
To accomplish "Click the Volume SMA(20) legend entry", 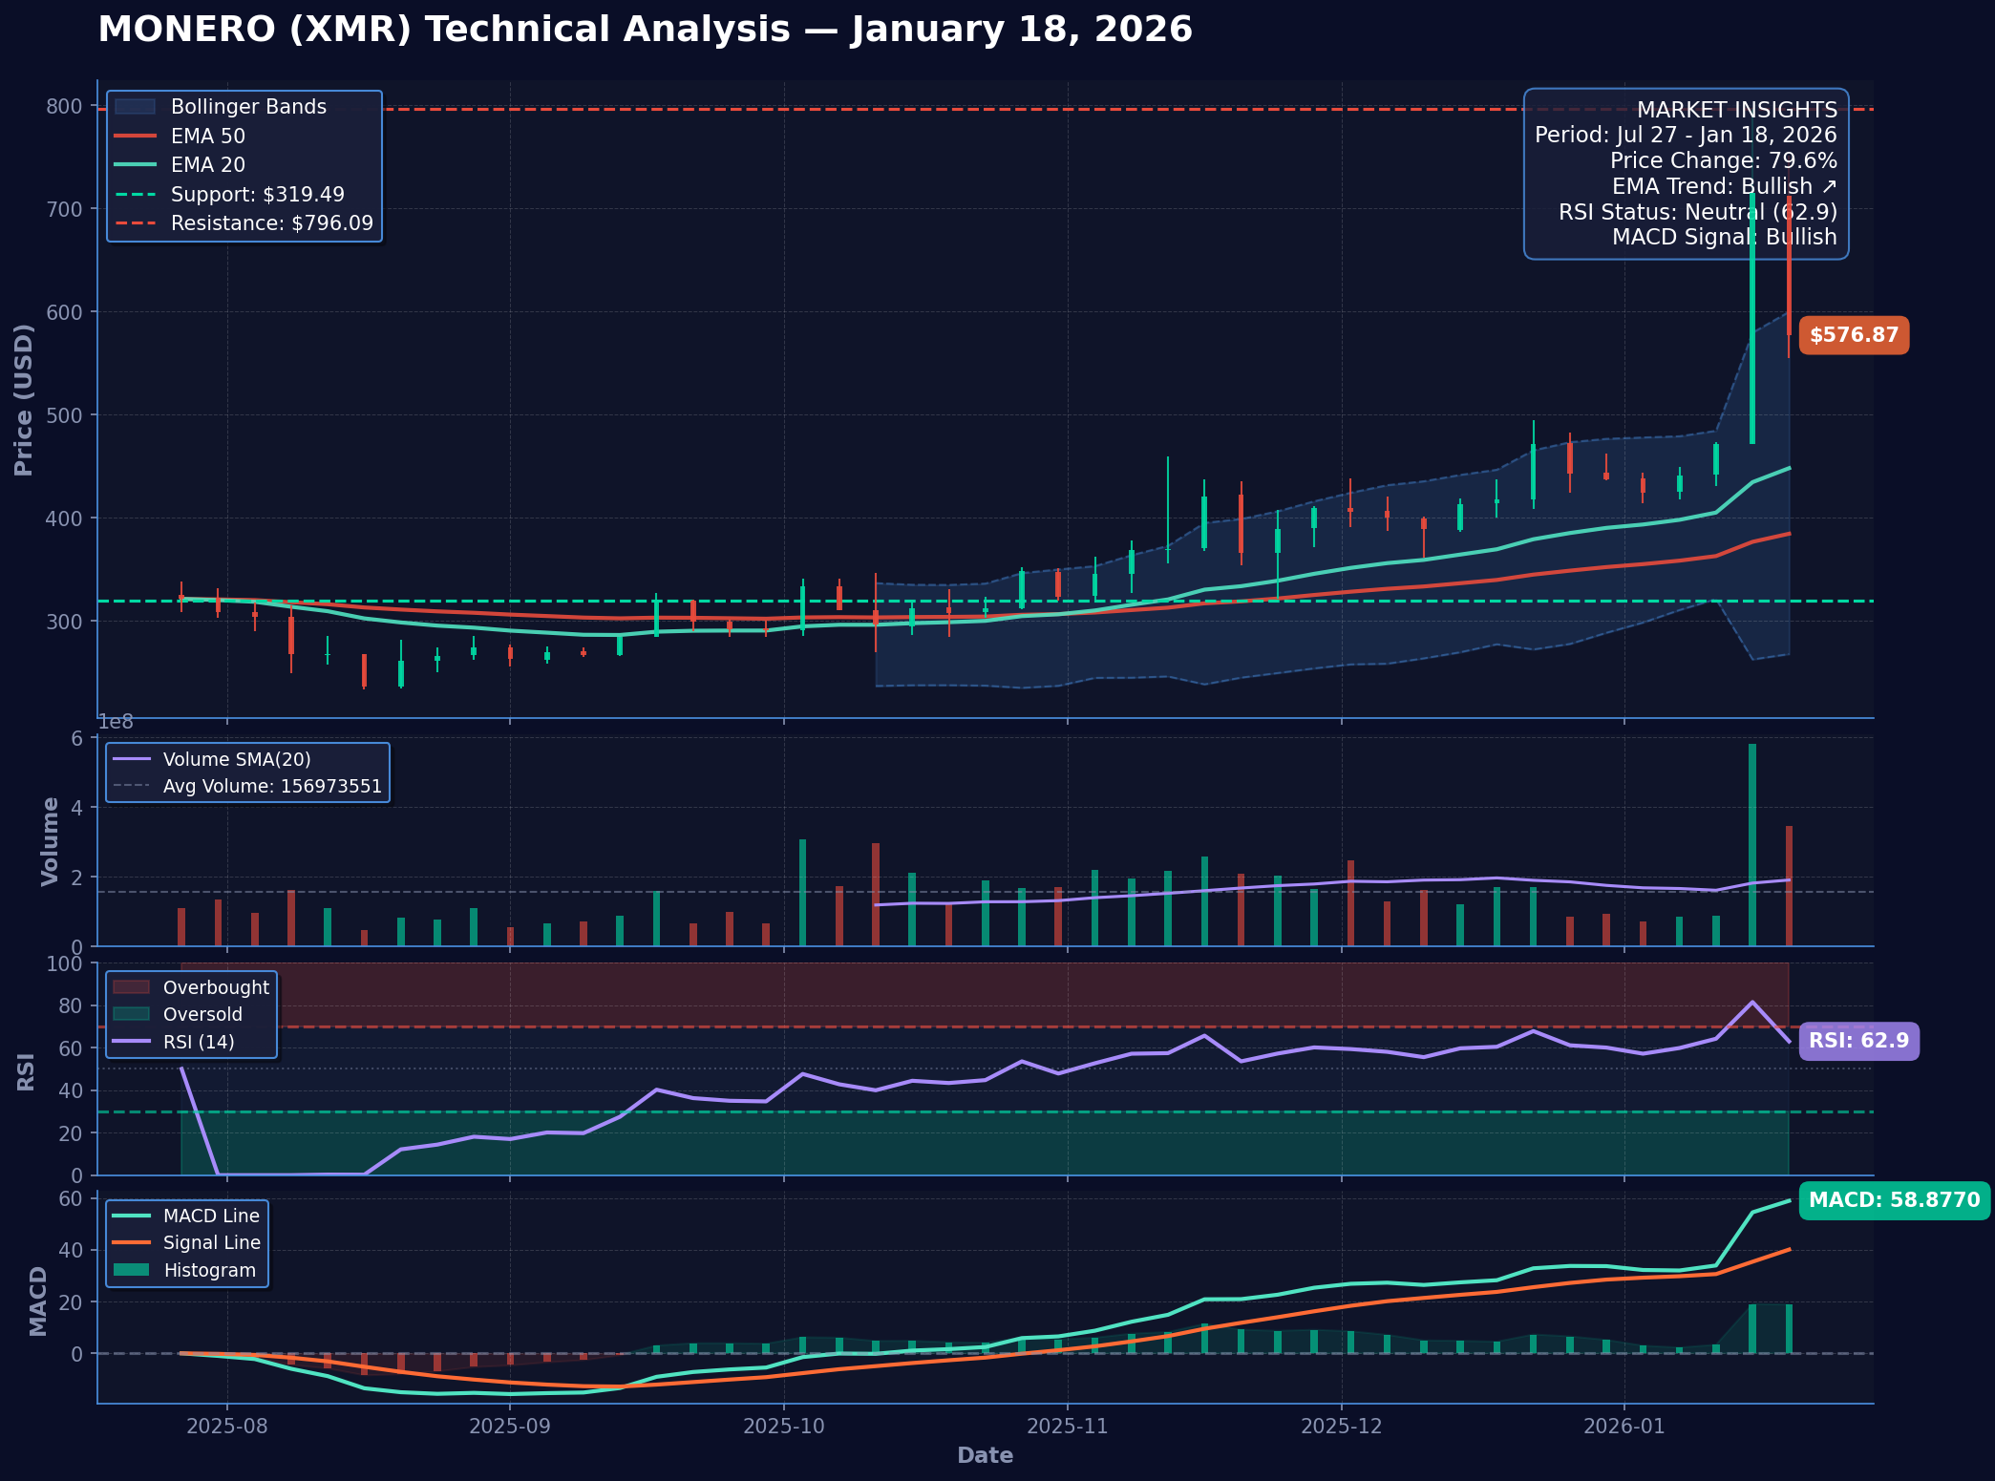I will coord(236,759).
